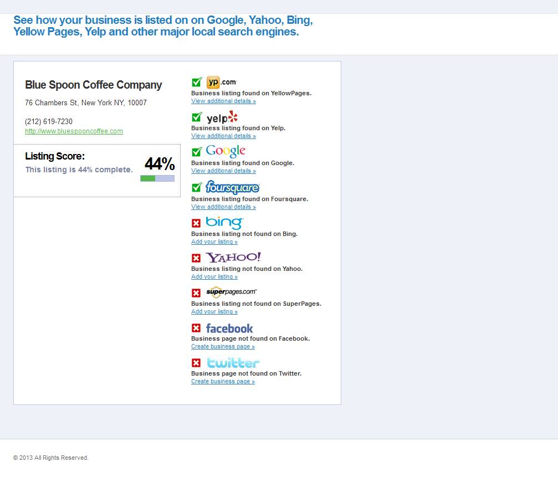The width and height of the screenshot is (558, 503).
Task: Click the 'Listing Score:' heading
Action: coord(55,156)
